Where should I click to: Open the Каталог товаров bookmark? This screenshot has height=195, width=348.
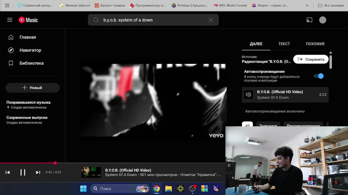click(110, 5)
